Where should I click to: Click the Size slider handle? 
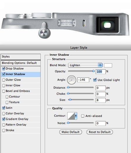[x=70, y=100]
